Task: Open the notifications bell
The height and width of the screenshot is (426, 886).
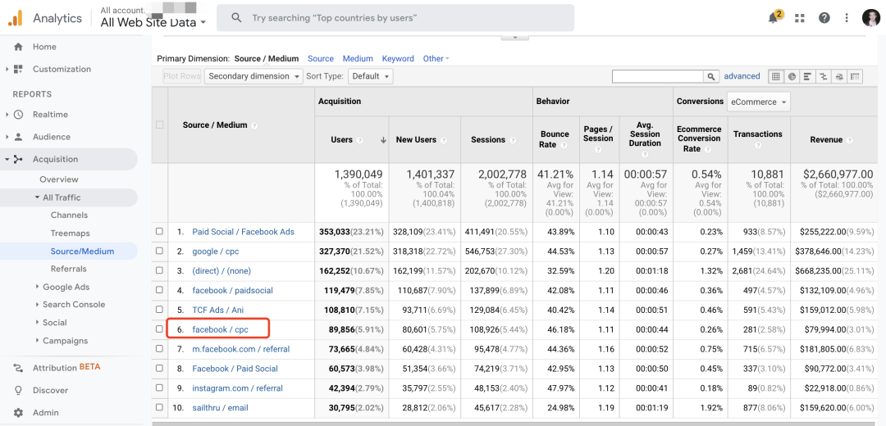Action: [774, 17]
